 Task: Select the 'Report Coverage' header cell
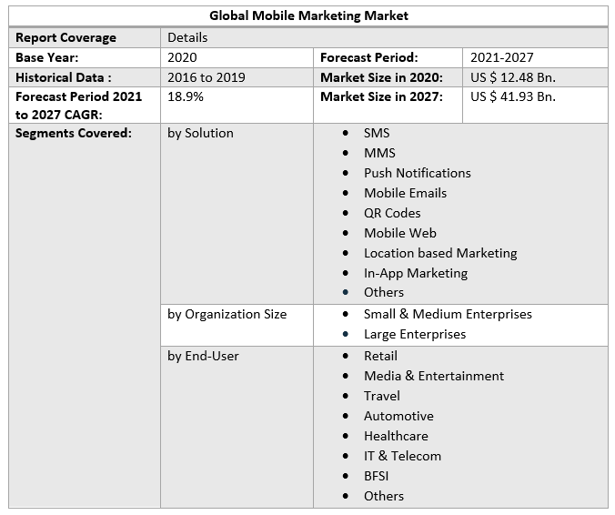coord(66,37)
